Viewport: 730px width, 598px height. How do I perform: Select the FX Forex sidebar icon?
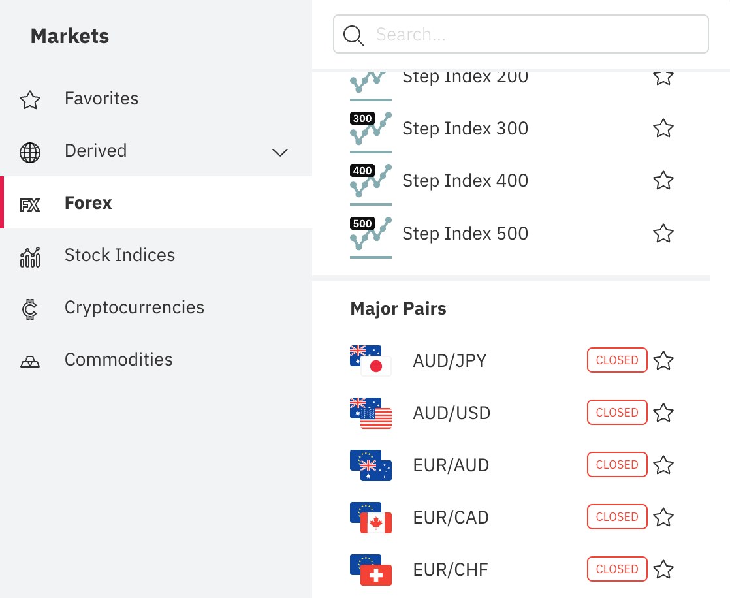click(x=30, y=202)
